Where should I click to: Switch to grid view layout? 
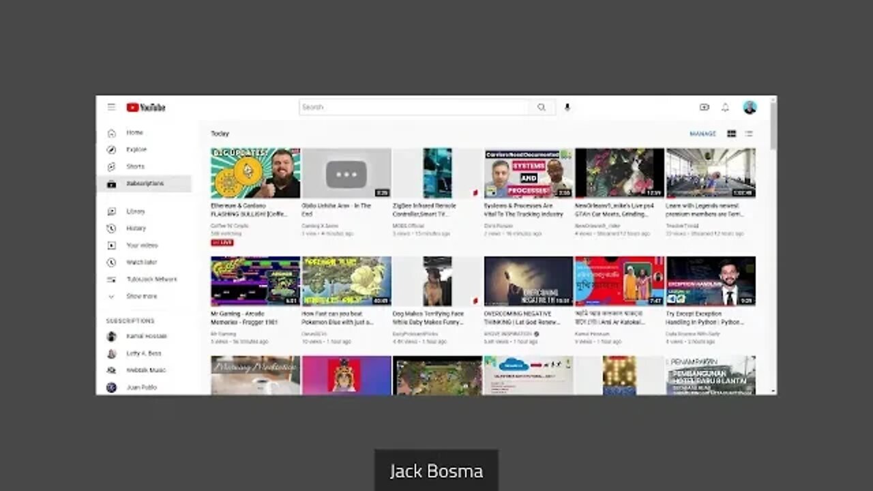(731, 134)
